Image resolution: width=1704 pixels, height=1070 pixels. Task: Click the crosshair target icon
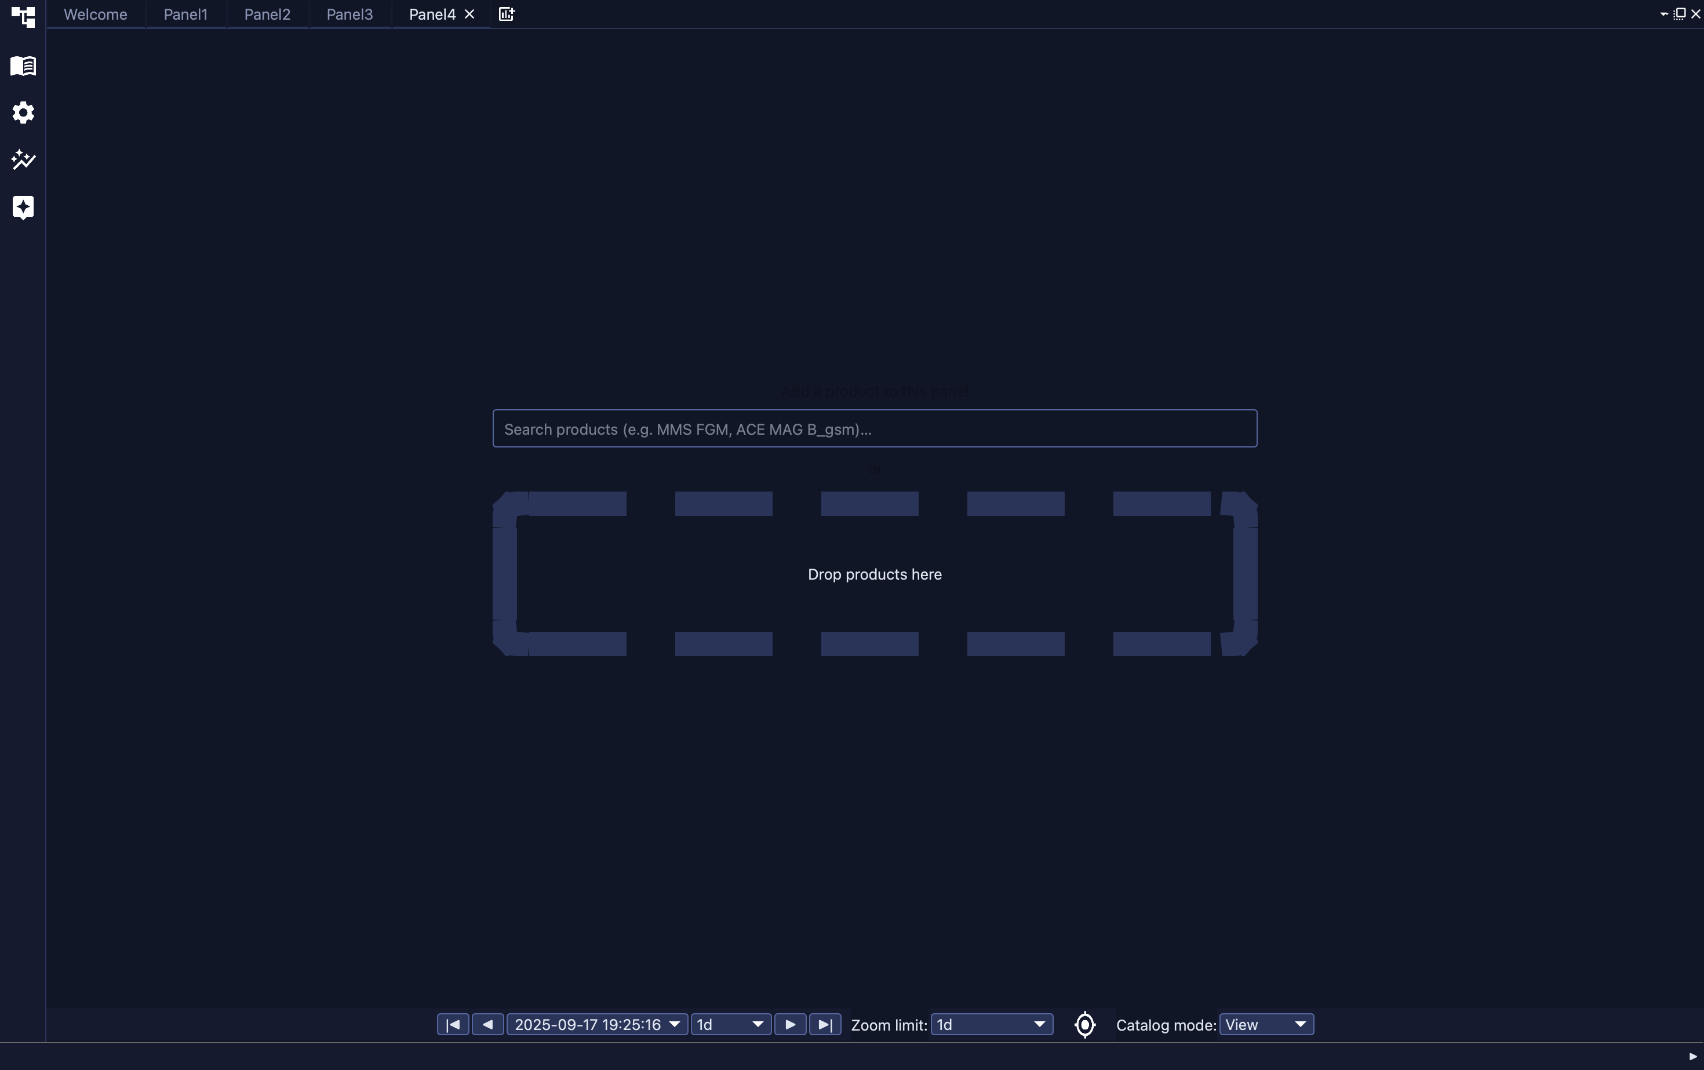click(1085, 1025)
